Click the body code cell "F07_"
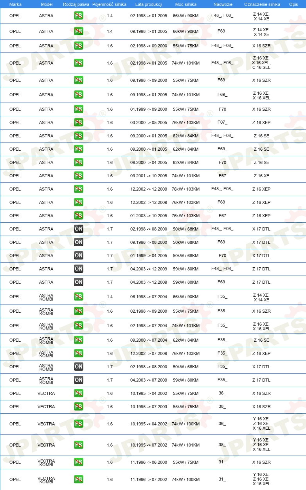 tap(222, 122)
